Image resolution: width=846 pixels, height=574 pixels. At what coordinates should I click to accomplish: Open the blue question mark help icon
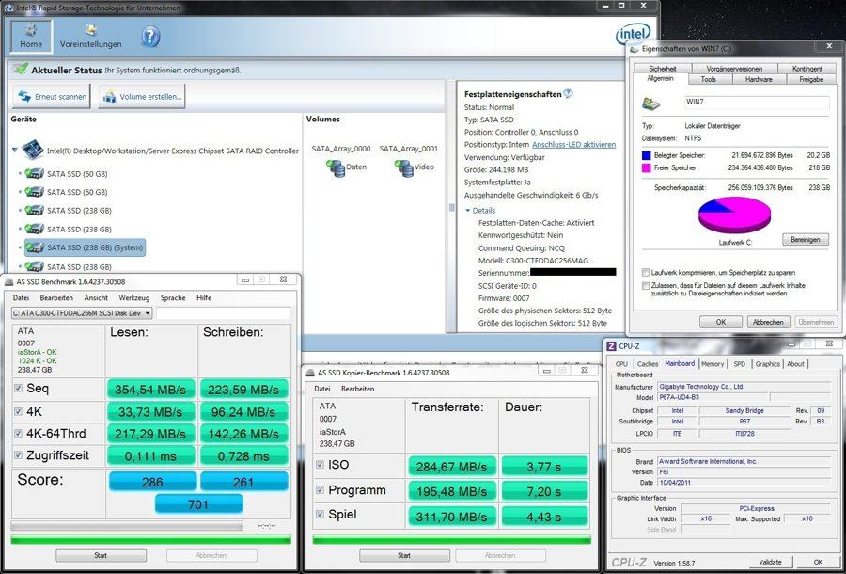(150, 37)
